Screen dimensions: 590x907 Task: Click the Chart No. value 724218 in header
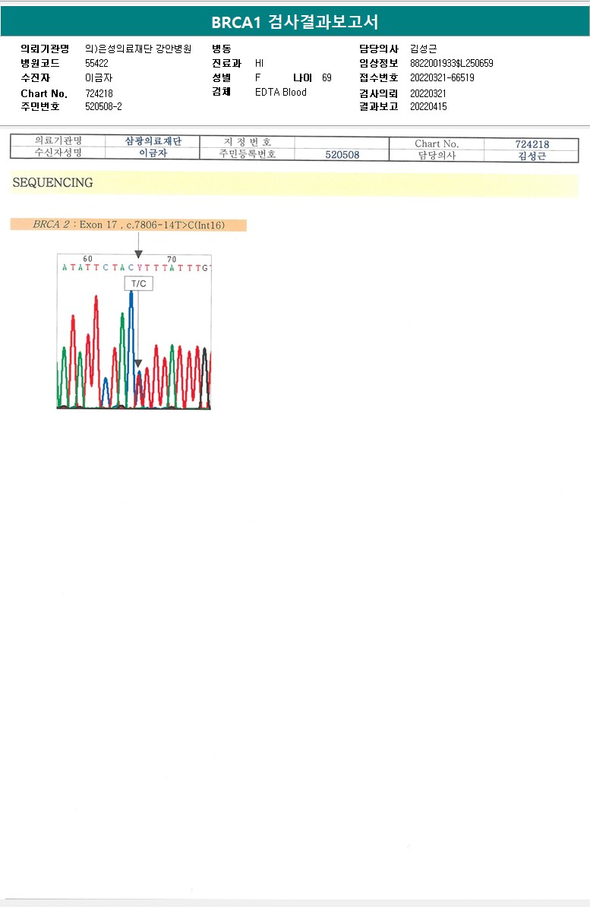tap(99, 93)
